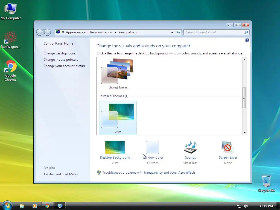The width and height of the screenshot is (280, 210).
Task: Click the Personalization breadcrumb
Action: click(x=129, y=32)
